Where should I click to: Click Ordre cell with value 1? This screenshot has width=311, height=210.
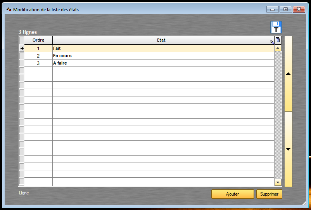(38, 48)
